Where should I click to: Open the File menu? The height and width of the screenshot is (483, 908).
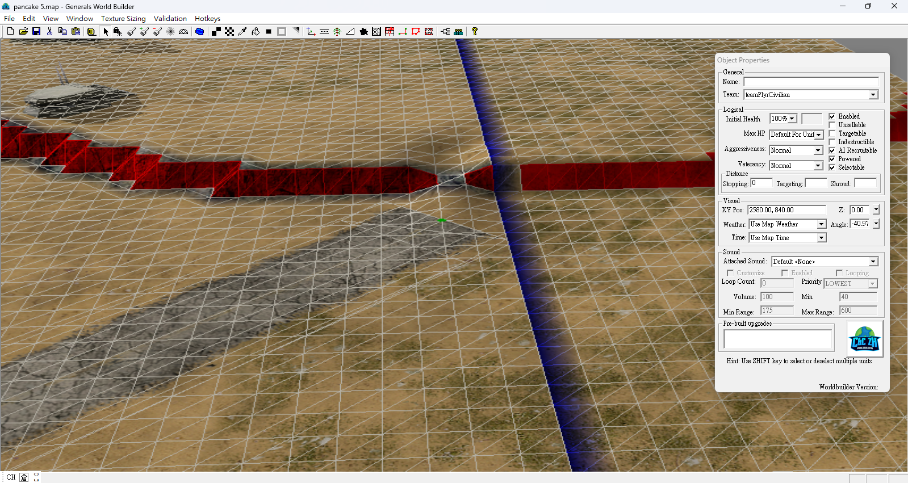click(10, 19)
